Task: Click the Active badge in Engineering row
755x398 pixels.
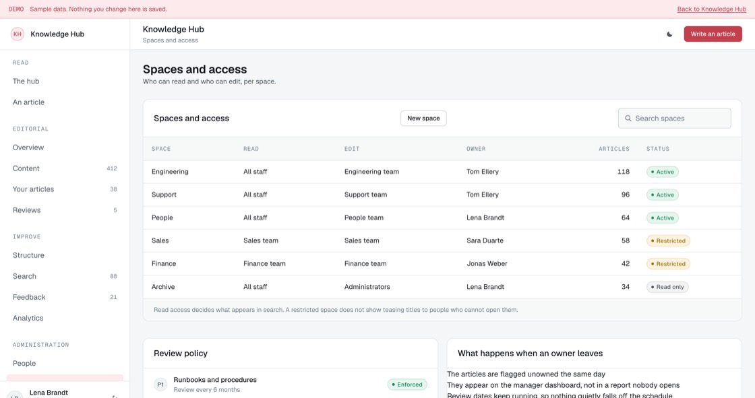Action: (x=663, y=172)
